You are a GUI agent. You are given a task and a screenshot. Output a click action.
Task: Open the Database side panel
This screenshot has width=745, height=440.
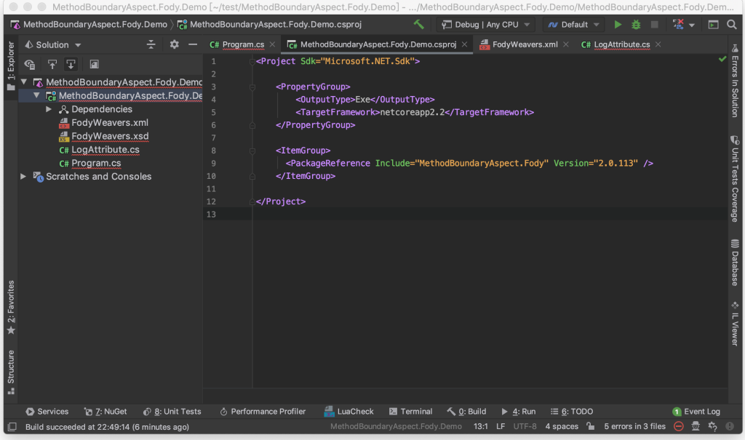tap(735, 263)
